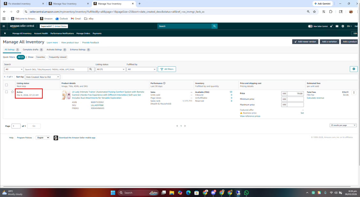Go to the previous page arrow
The image size is (360, 197).
[177, 126]
